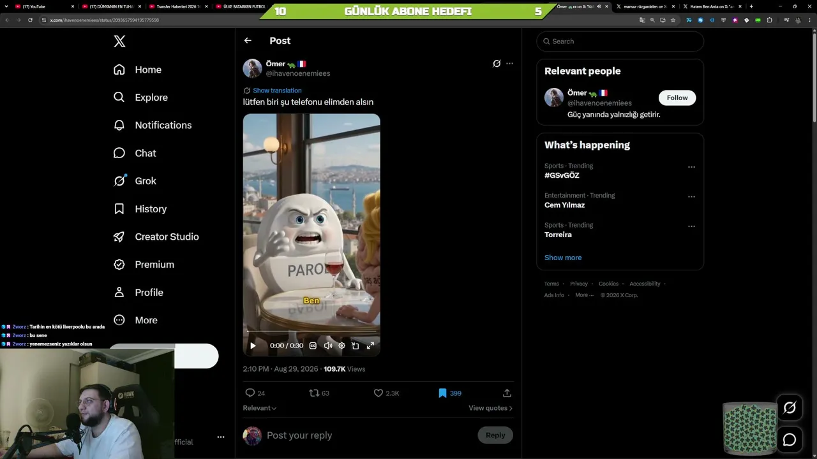Open account options next to official

click(x=221, y=437)
